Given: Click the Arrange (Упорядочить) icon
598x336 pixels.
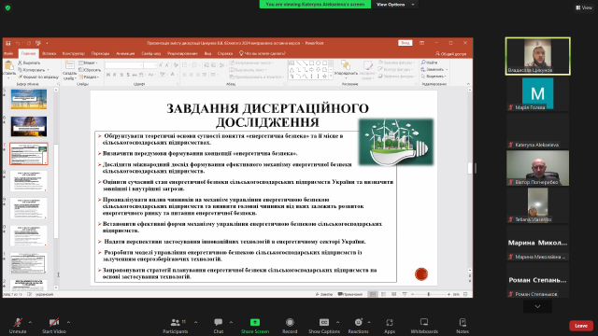Looking at the screenshot, I should click(x=346, y=64).
